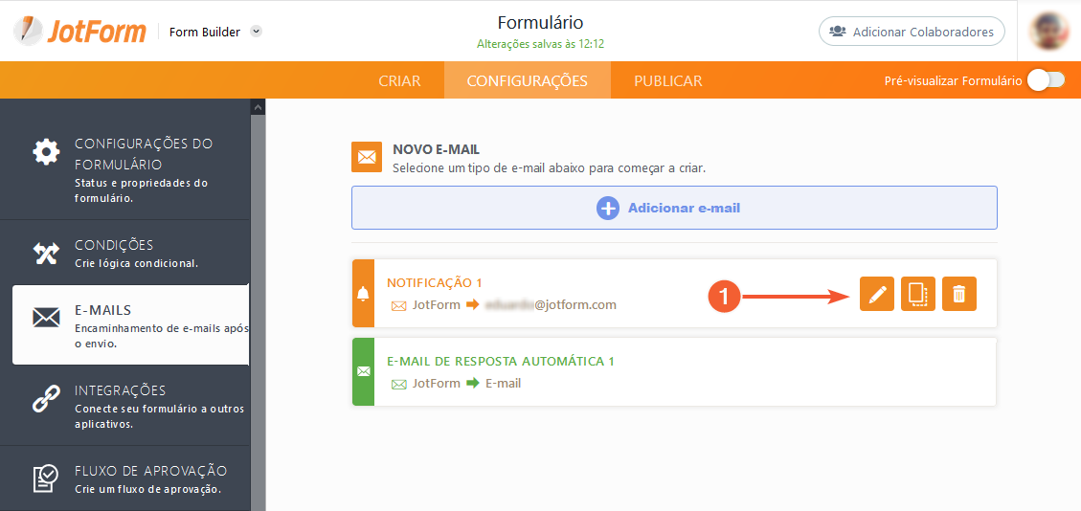Viewport: 1081px width, 511px height.
Task: Click Adicionar Colaboradores button
Action: pyautogui.click(x=912, y=31)
